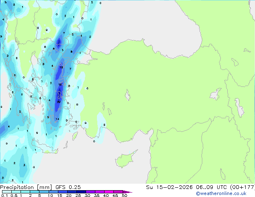Image resolution: width=255 pixels, height=197 pixels.
Task: Select the 10–15 mm blue legend swatch
Action: 53,192
